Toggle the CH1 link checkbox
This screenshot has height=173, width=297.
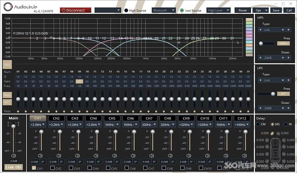[34, 168]
